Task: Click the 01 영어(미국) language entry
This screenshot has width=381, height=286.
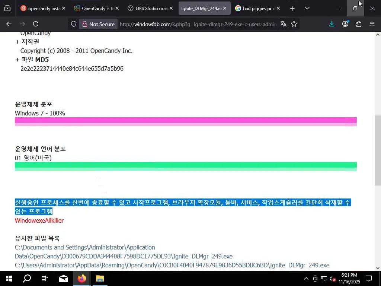Action: (33, 158)
